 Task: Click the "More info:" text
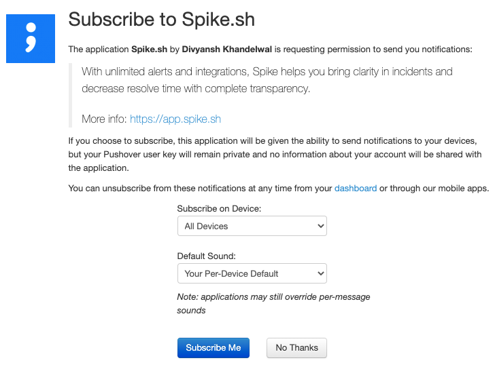pos(104,119)
